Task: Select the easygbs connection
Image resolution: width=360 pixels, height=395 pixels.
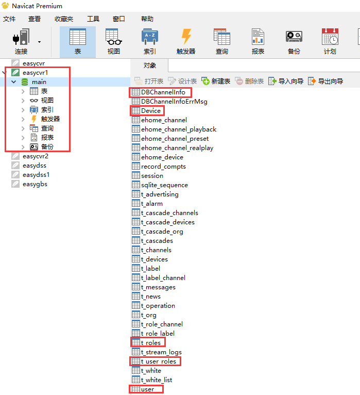Action: pyautogui.click(x=35, y=184)
